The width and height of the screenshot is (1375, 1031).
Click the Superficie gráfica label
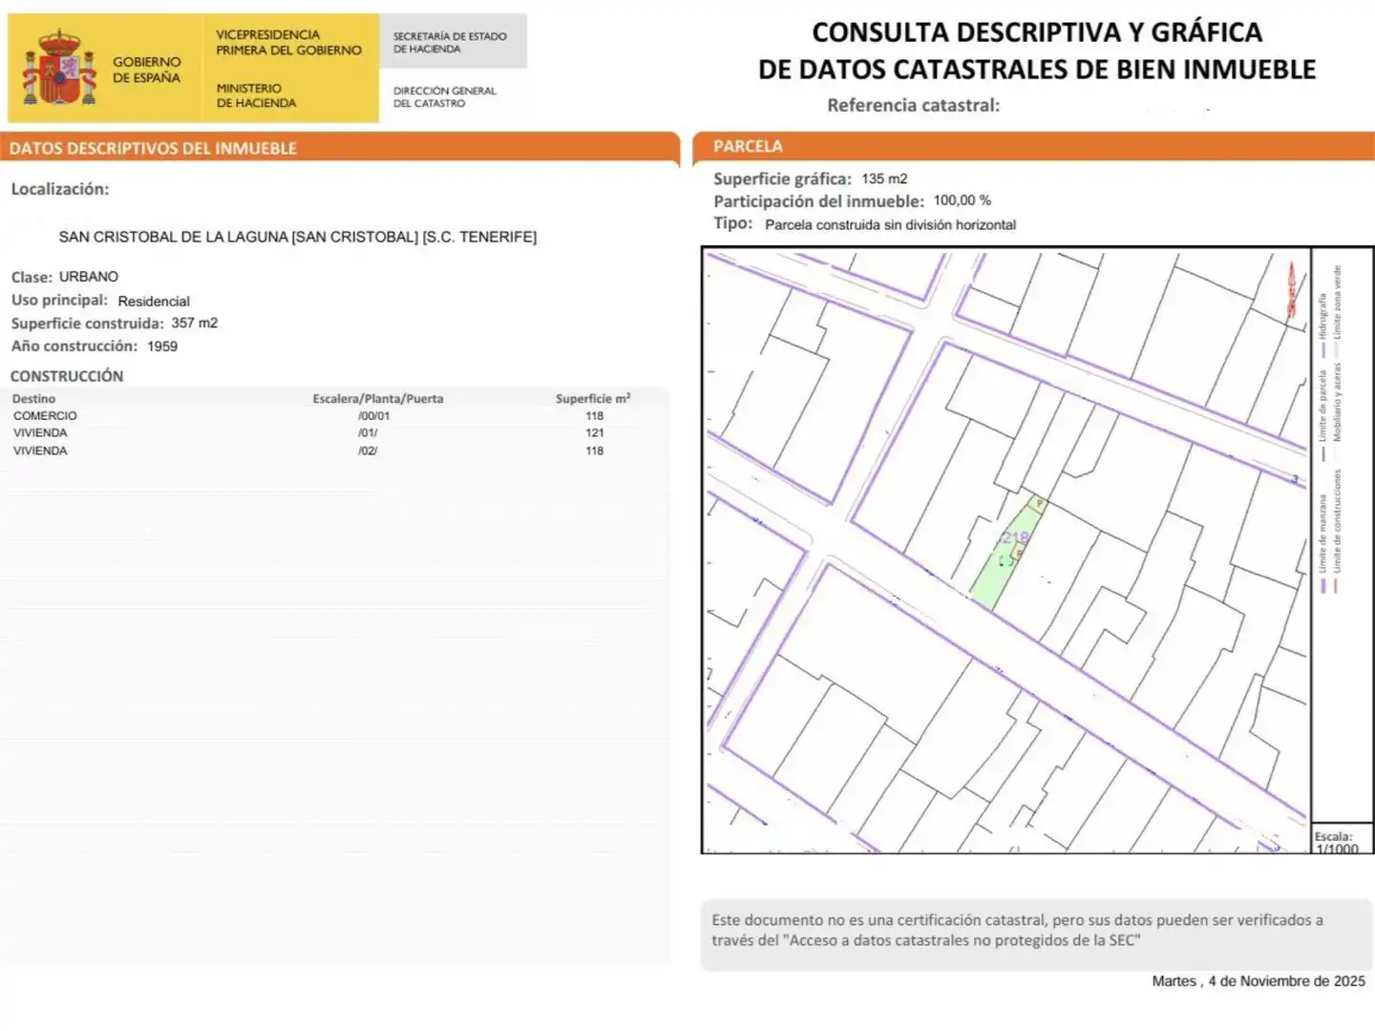[x=782, y=179]
